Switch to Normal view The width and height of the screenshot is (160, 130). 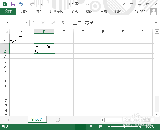80,127
